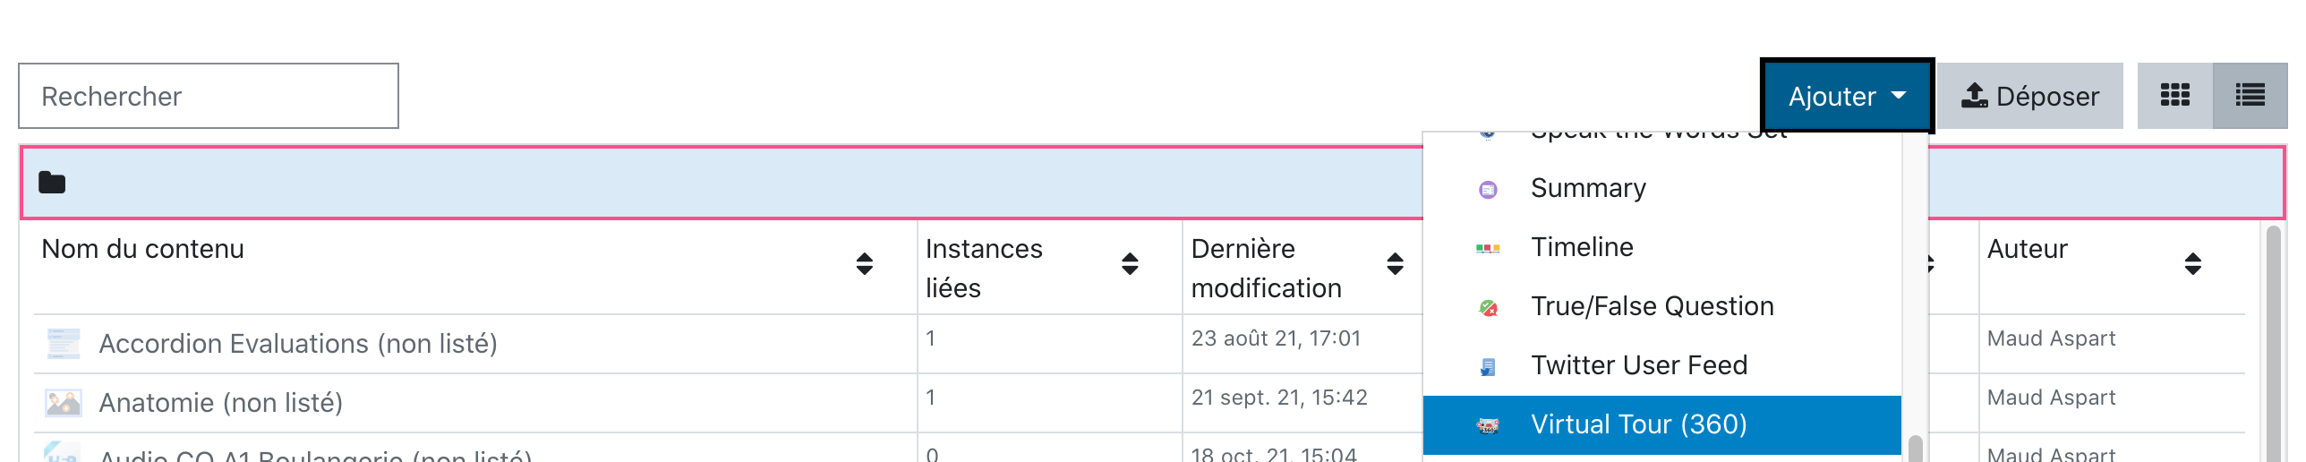Sort by Instances liées column arrows

[1130, 263]
